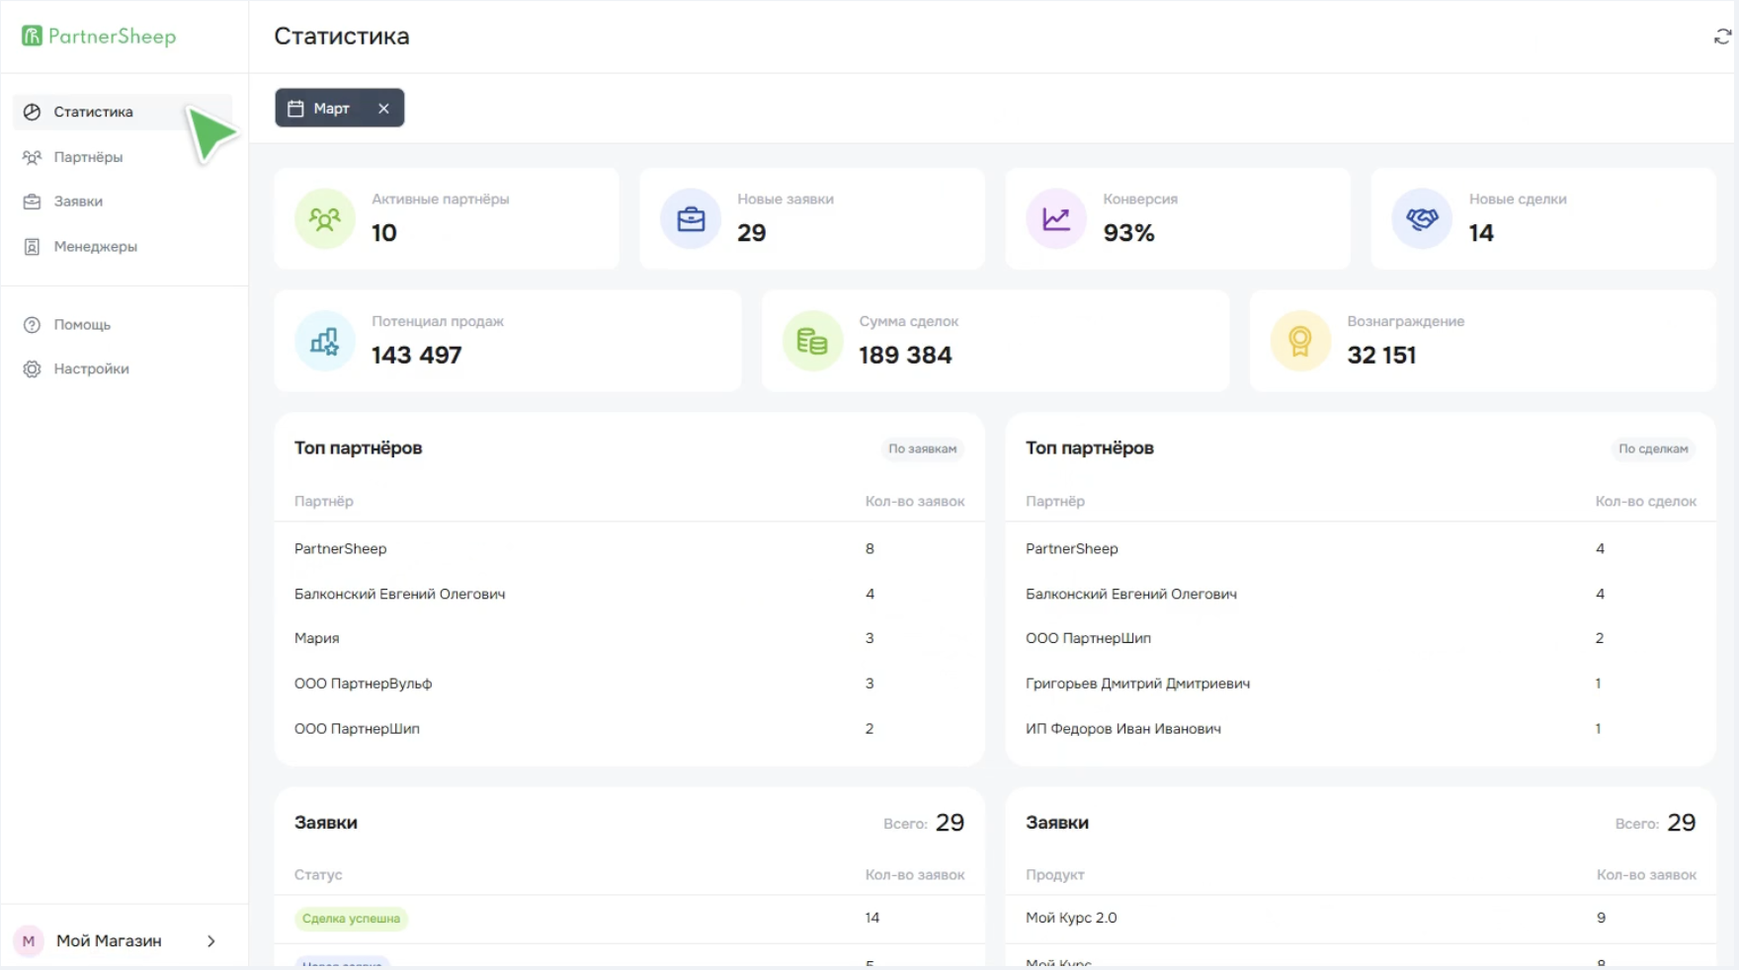
Task: Open the Март date period picker
Action: pos(320,109)
